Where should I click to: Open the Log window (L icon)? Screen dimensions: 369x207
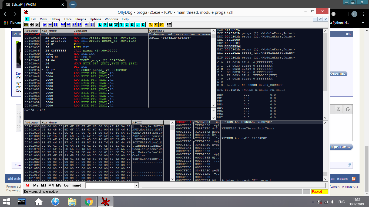[x=100, y=25]
